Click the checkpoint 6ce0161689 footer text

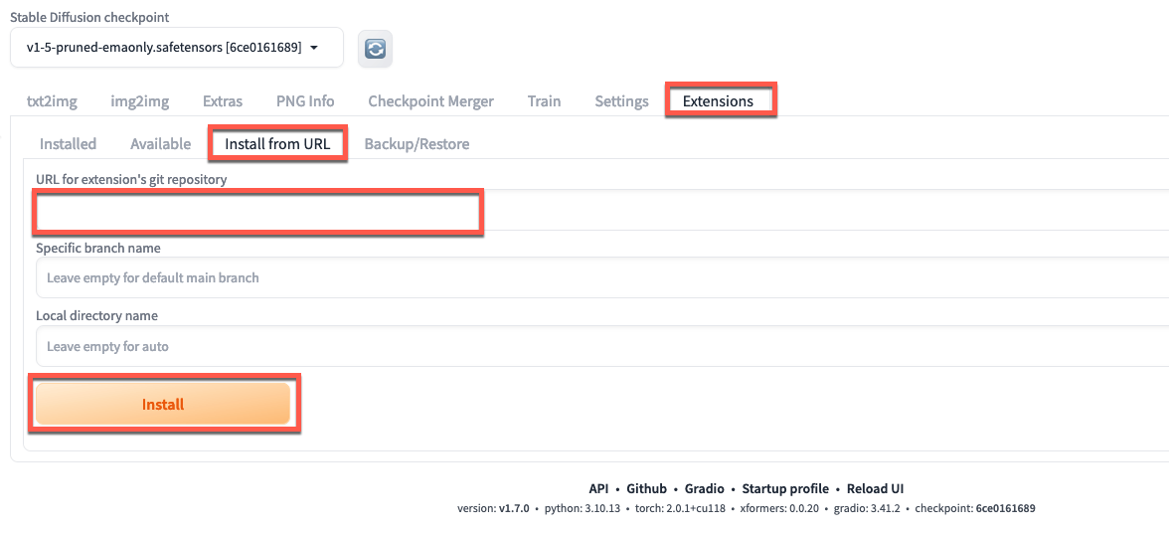tap(974, 509)
